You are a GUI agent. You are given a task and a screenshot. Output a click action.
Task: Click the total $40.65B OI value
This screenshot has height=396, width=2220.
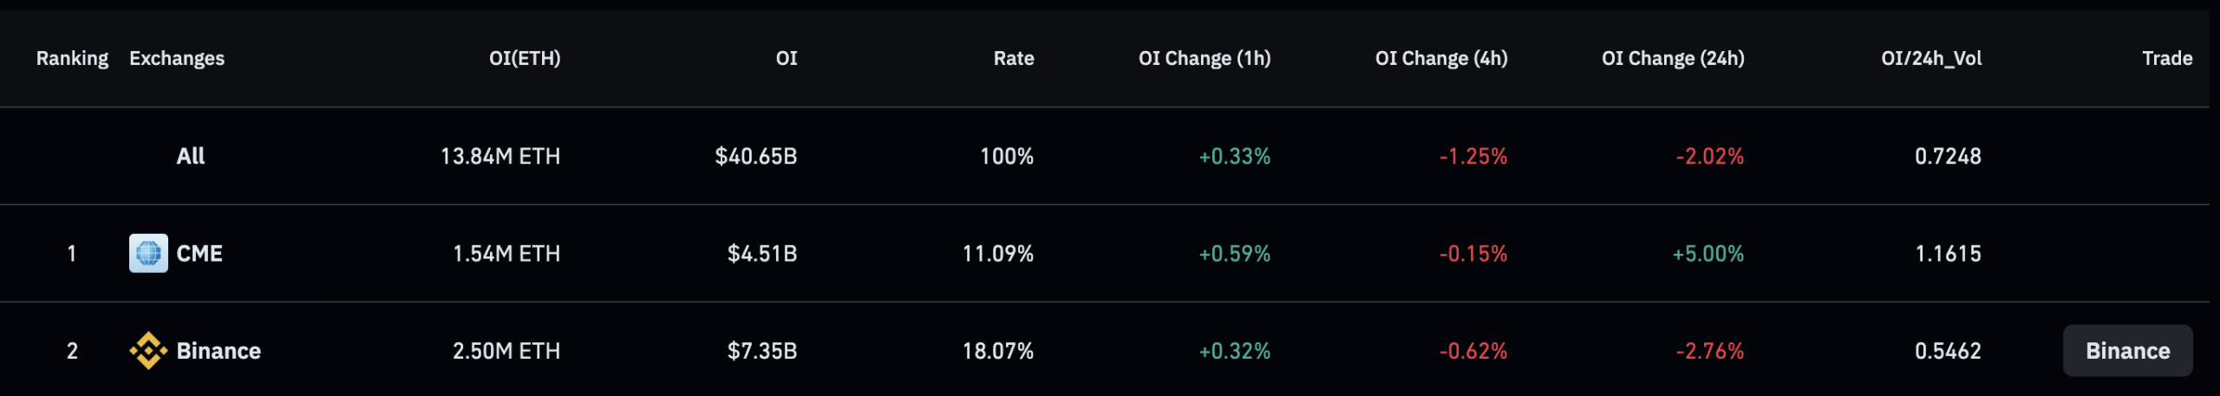(755, 156)
